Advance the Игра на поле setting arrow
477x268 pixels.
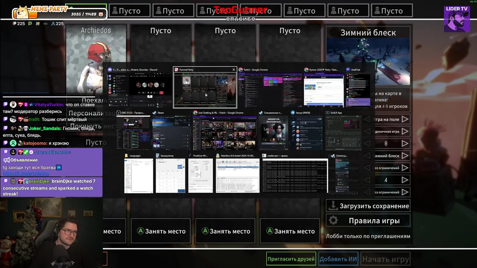tap(405, 119)
